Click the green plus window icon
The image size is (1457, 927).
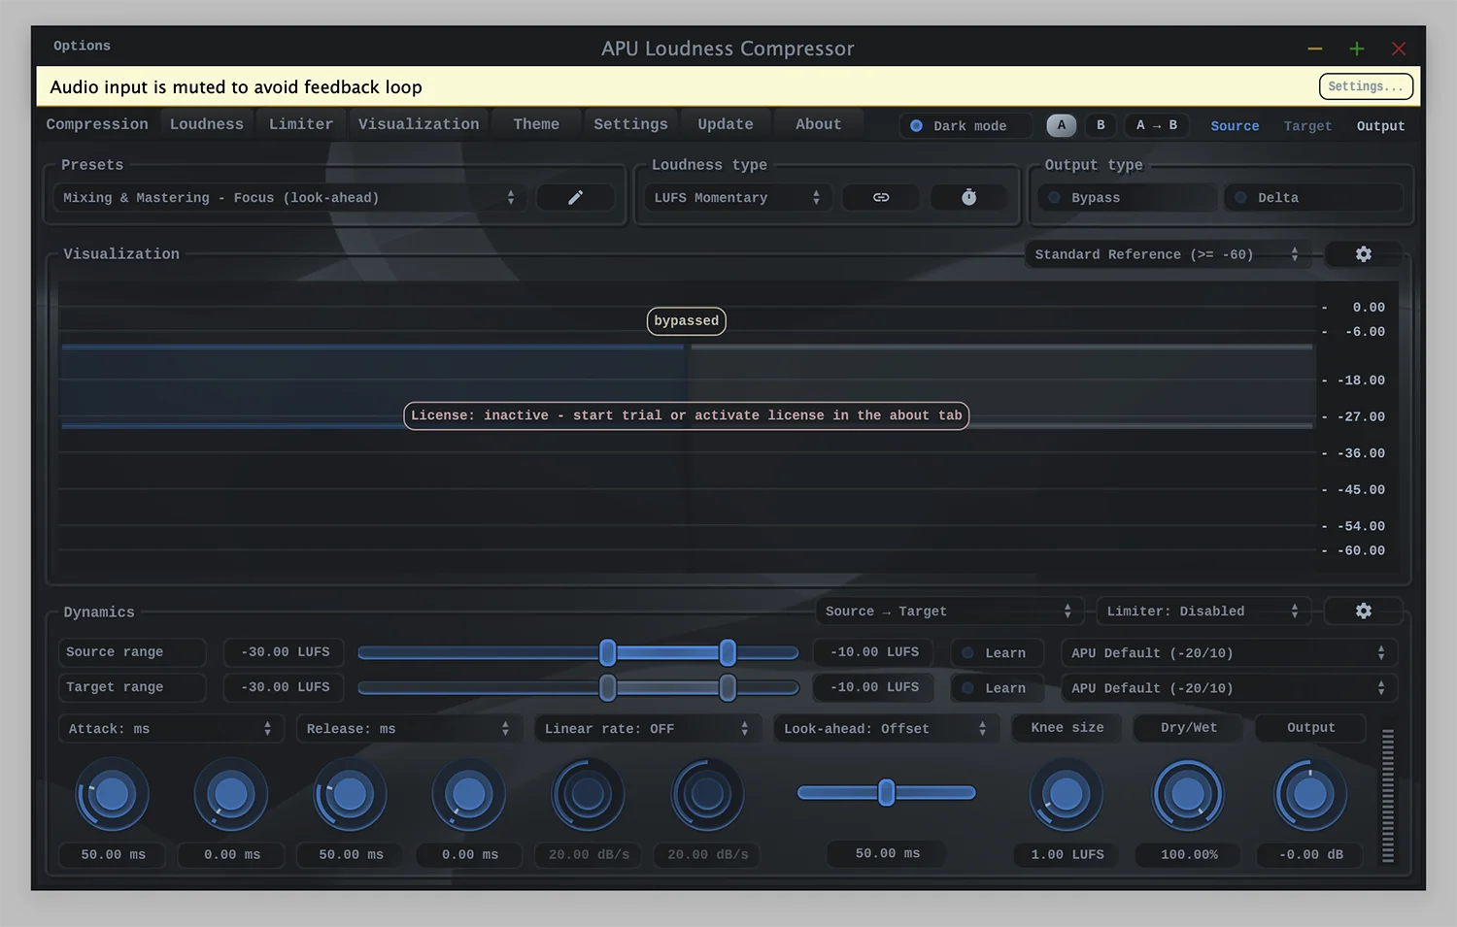(x=1357, y=49)
